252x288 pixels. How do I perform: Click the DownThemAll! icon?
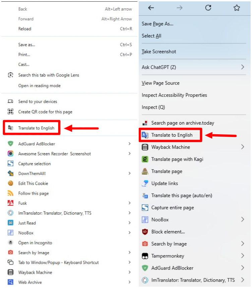(10, 174)
